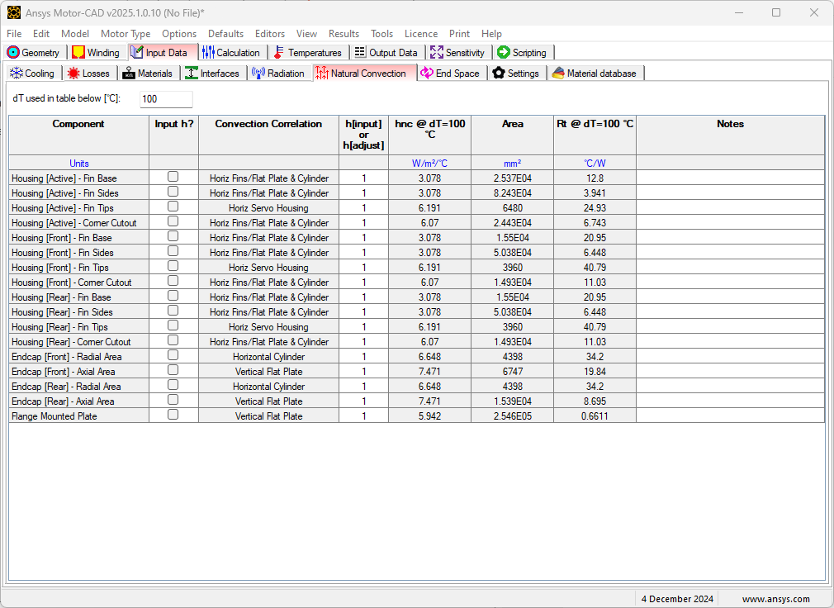
Task: Enable Input h for Endcap [Rear] - Axial Area
Action: click(173, 400)
